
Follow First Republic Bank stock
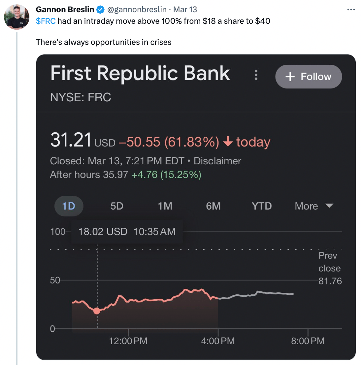(x=309, y=77)
